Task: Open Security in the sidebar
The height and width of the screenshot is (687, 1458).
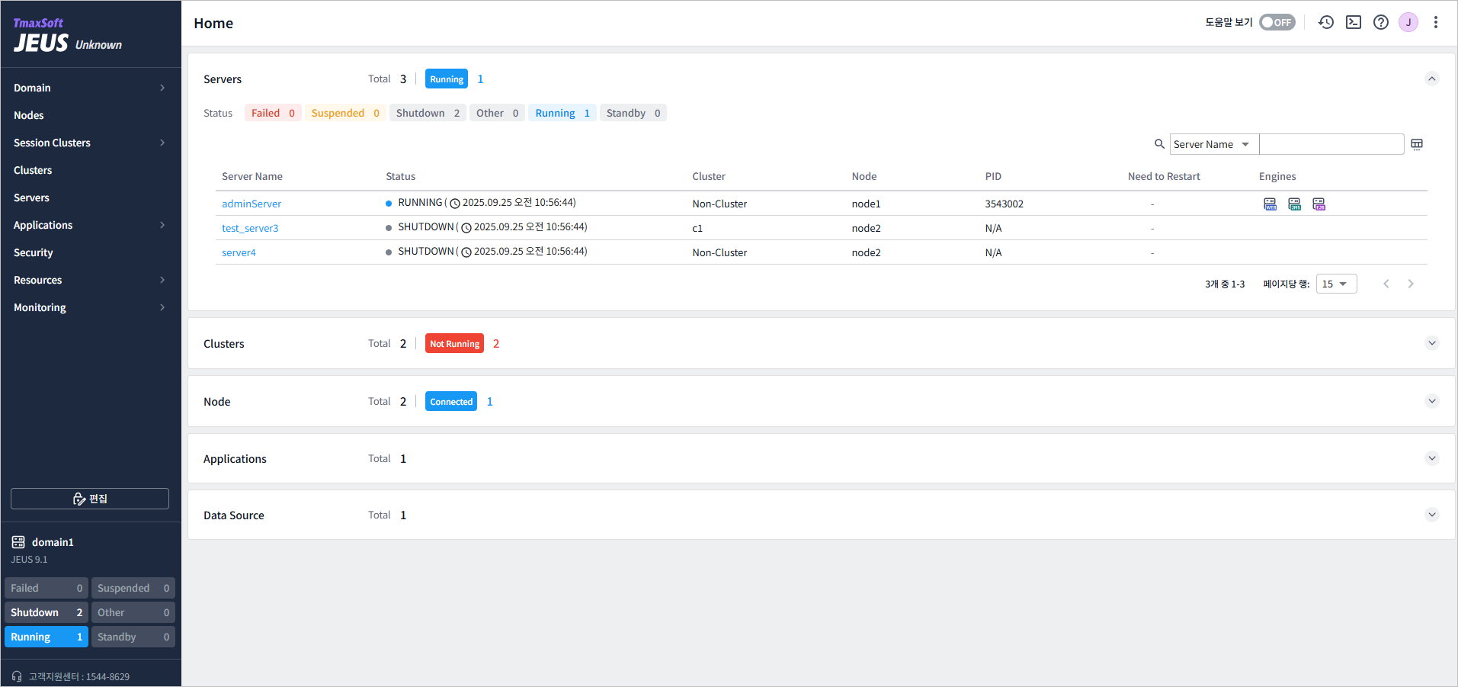Action: [34, 252]
